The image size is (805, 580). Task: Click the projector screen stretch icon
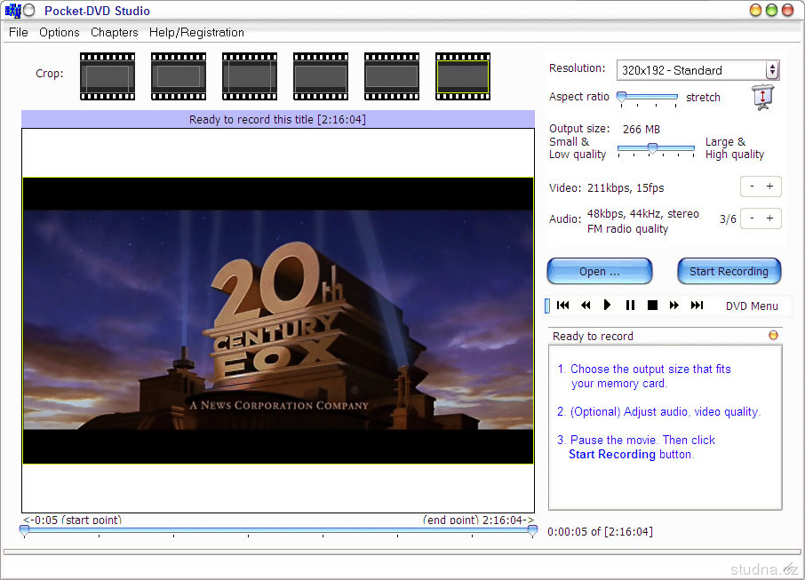pyautogui.click(x=761, y=97)
